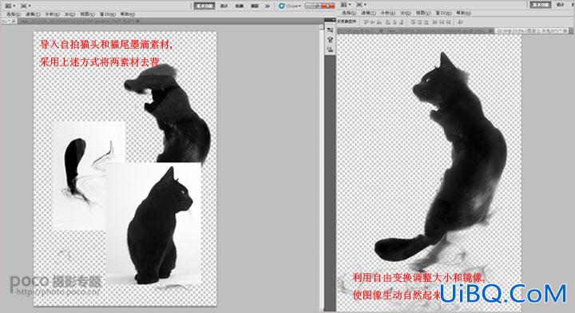Viewport: 575px width, 313px height.
Task: Click the Distribute Left Edges icon
Action: (x=435, y=22)
